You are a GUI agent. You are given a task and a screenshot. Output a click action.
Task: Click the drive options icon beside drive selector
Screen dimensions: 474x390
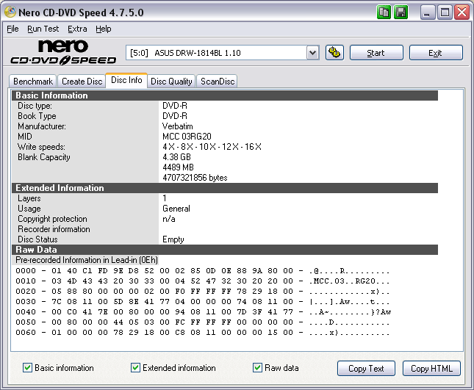point(334,53)
